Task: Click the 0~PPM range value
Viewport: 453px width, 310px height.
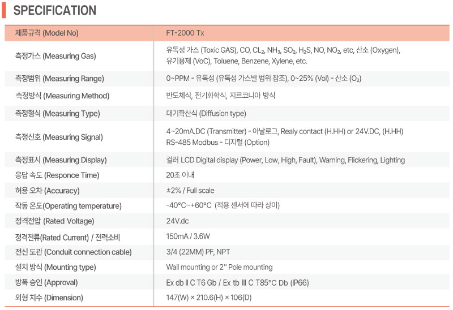Action: [x=263, y=79]
